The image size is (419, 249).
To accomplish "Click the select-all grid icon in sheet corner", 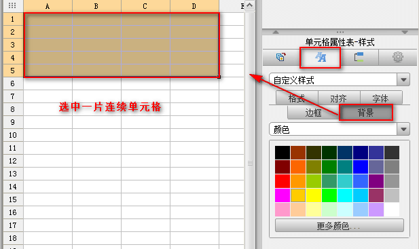I will coord(12,5).
